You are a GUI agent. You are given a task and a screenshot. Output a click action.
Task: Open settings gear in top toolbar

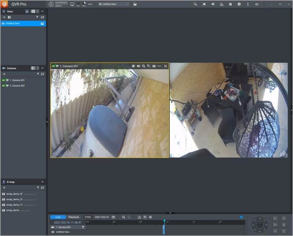coord(239,4)
